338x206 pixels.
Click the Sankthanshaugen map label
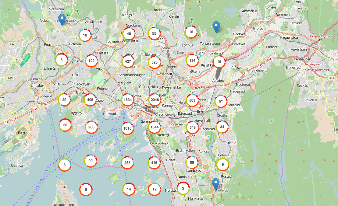point(132,75)
